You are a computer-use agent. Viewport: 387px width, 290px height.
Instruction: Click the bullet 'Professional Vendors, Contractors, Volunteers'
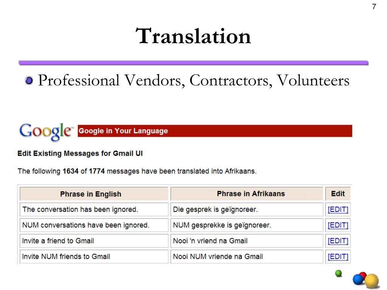pyautogui.click(x=194, y=80)
